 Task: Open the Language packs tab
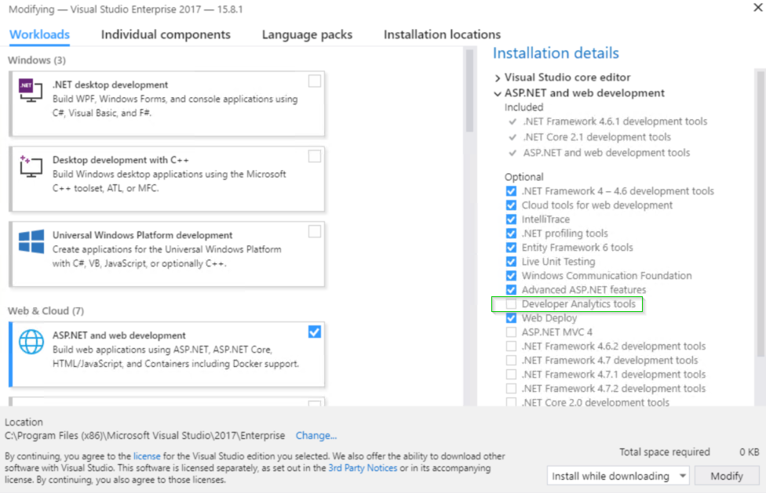tap(307, 34)
